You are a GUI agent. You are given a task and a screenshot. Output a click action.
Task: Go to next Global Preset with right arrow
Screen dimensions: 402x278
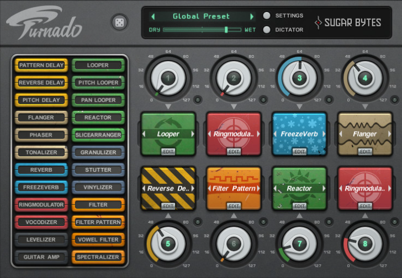(252, 17)
